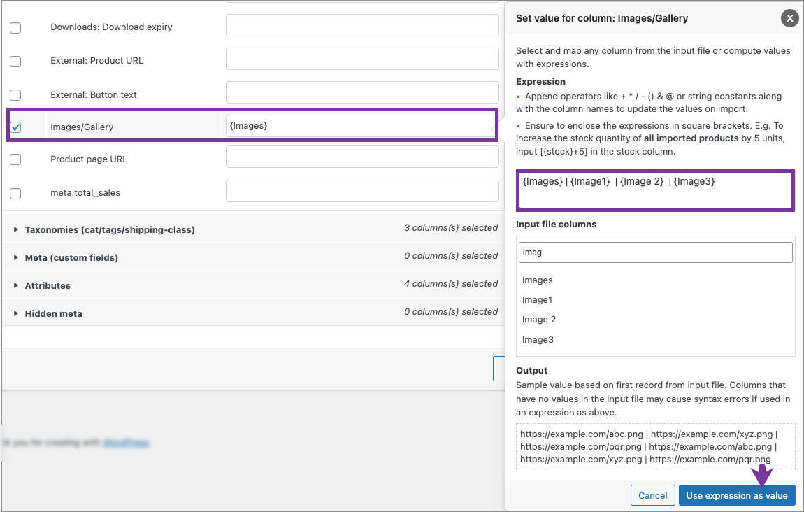Screen dimensions: 804x512
Task: Enable the Downloads: Download expiry checkbox
Action: (x=15, y=27)
